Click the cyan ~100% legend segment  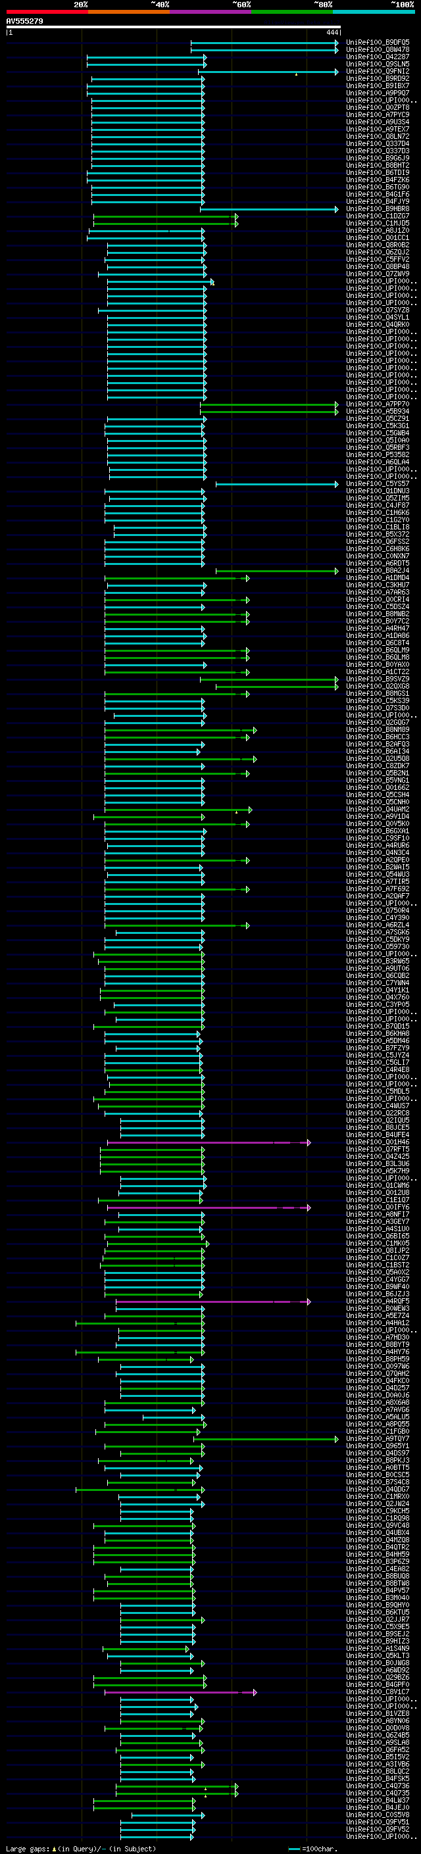coord(374,12)
